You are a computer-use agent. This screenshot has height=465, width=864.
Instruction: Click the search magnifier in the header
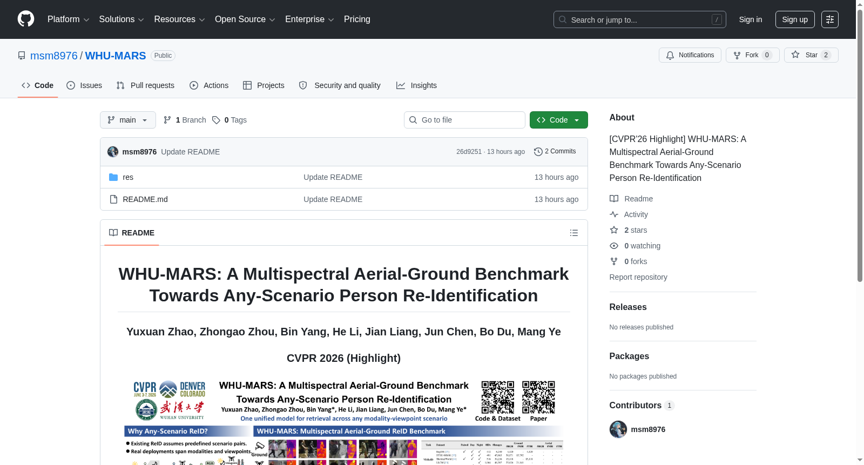pyautogui.click(x=563, y=19)
